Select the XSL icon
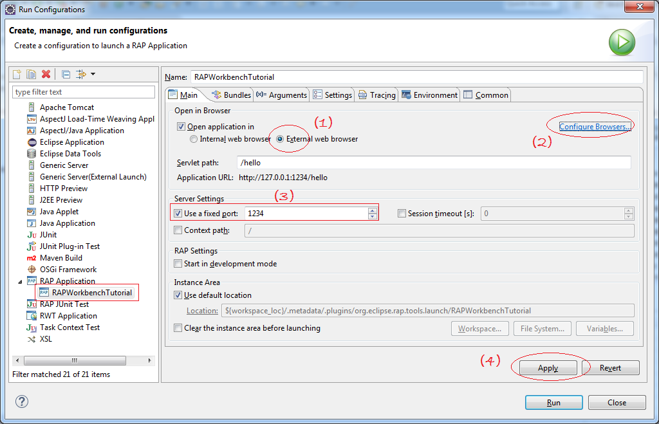 pos(32,339)
